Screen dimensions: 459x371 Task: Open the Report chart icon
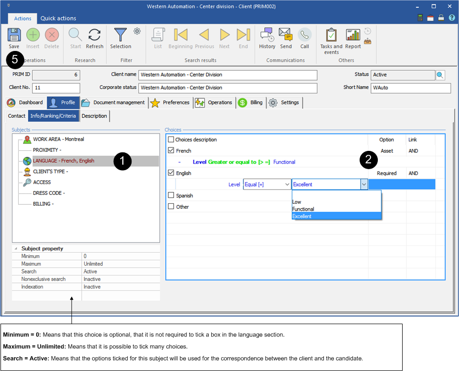pyautogui.click(x=353, y=35)
